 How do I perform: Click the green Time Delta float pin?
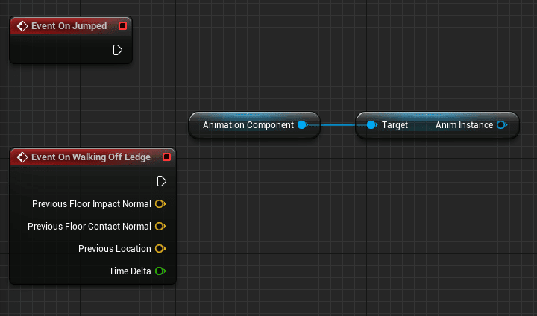[160, 271]
